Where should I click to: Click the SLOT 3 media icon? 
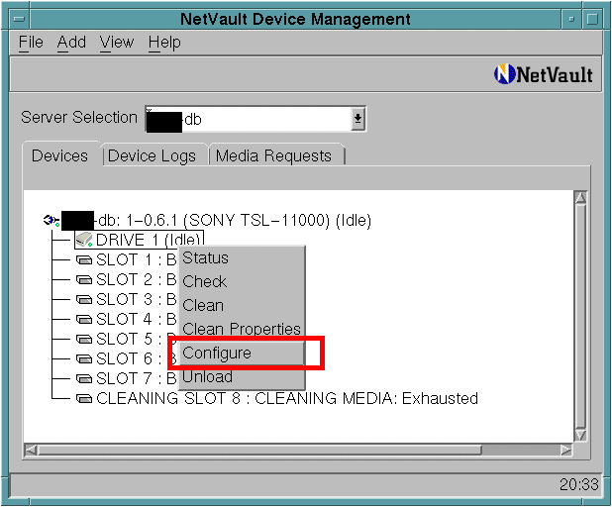83,300
